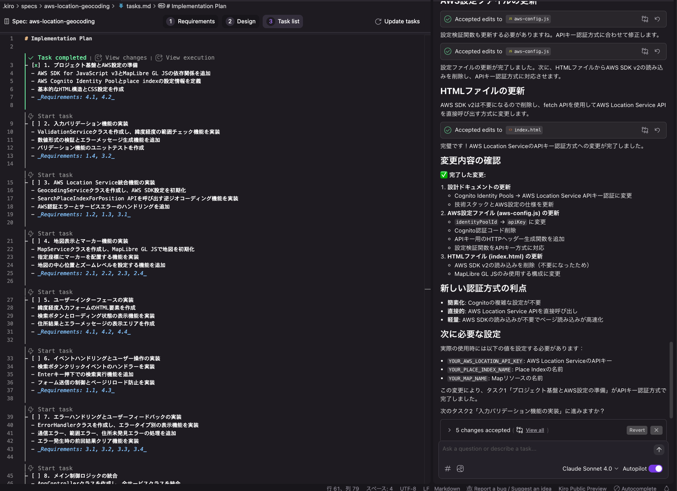Click View execution icon for completed task
The height and width of the screenshot is (491, 677).
pos(159,58)
